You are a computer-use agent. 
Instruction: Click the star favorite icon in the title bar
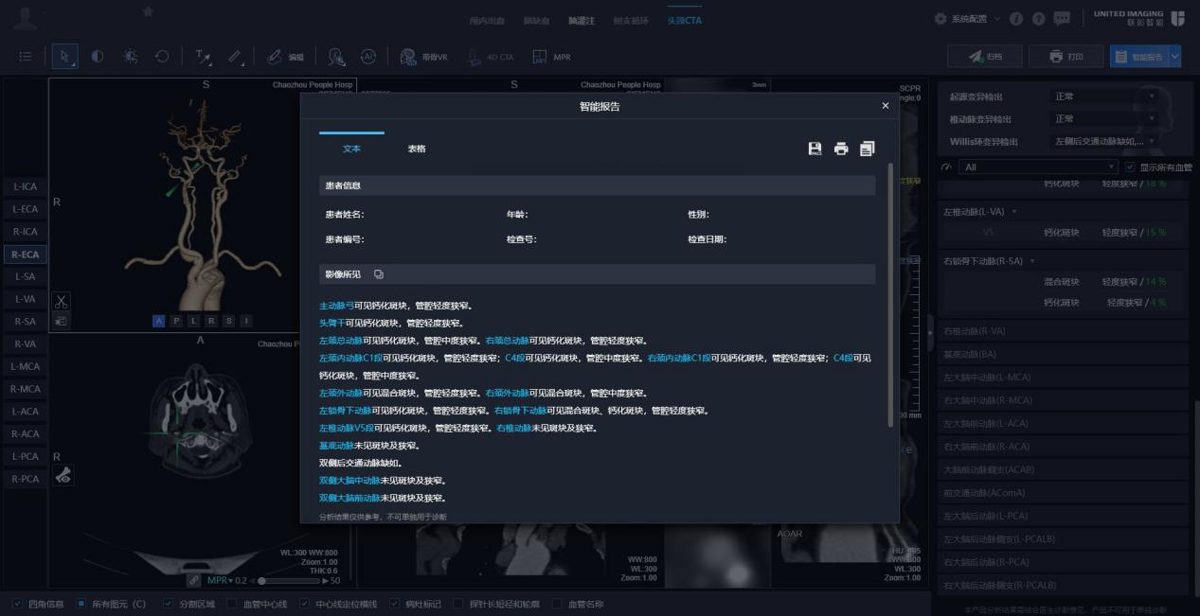148,11
